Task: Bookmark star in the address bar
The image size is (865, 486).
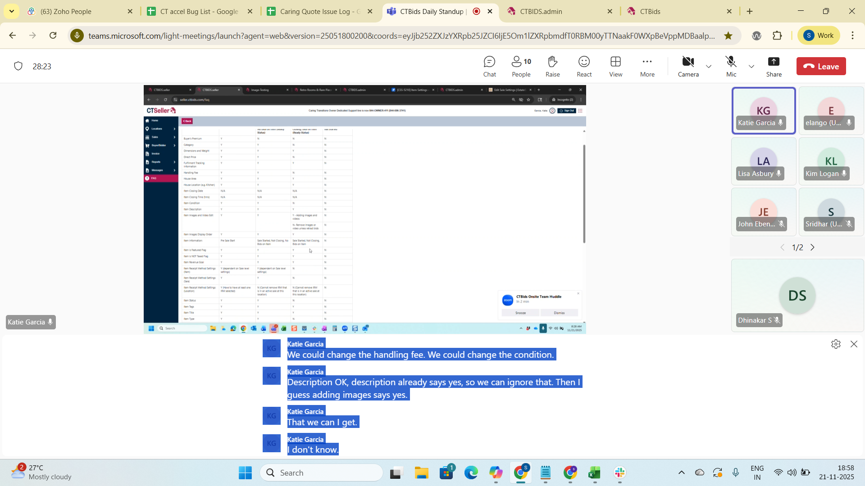Action: (x=728, y=36)
